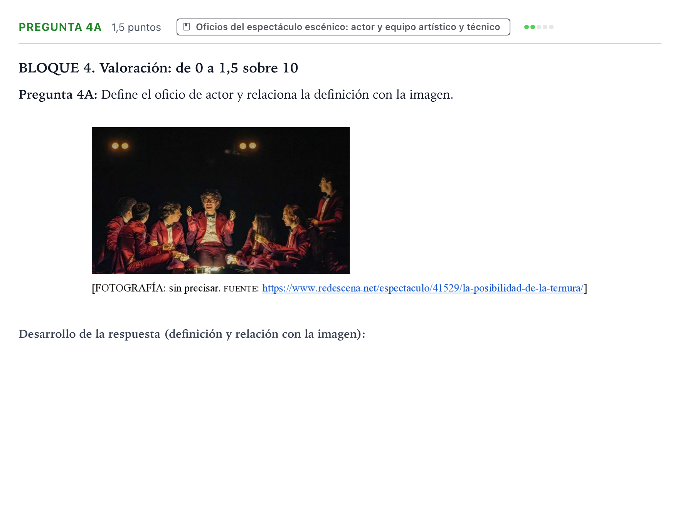Click the BLOQUE 4 Valoración heading
Image resolution: width=680 pixels, height=529 pixels.
point(158,68)
